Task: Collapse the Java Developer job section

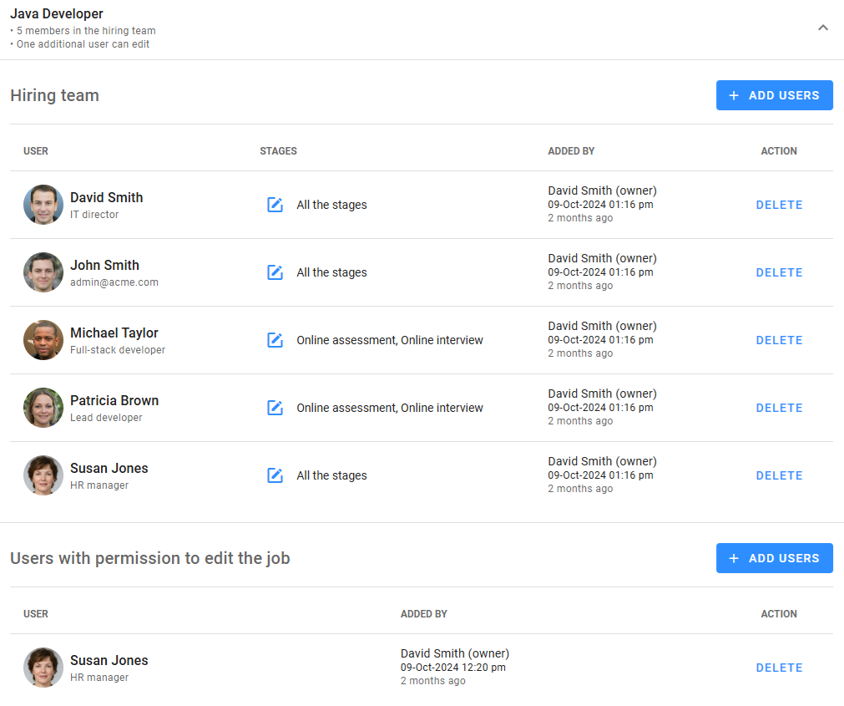Action: click(823, 28)
